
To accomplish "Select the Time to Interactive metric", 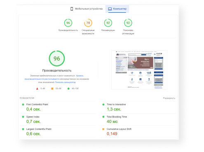I will point(138,107).
